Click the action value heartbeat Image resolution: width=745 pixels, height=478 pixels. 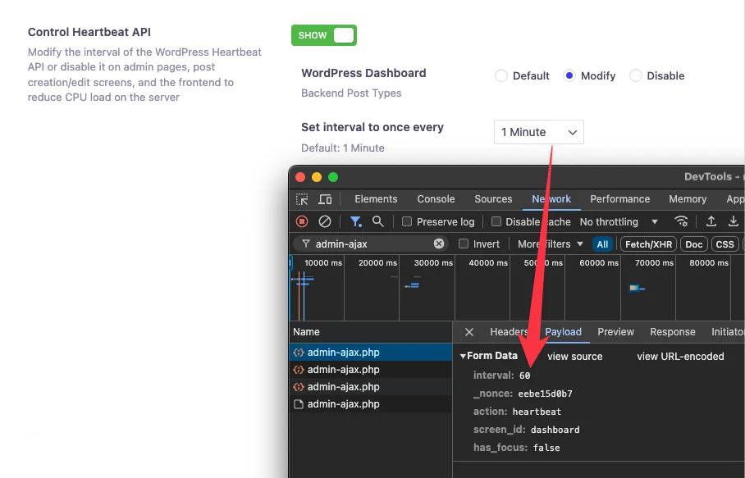(x=537, y=412)
